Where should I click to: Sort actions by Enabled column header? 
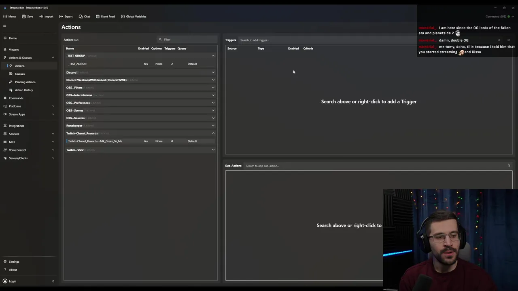click(x=143, y=48)
